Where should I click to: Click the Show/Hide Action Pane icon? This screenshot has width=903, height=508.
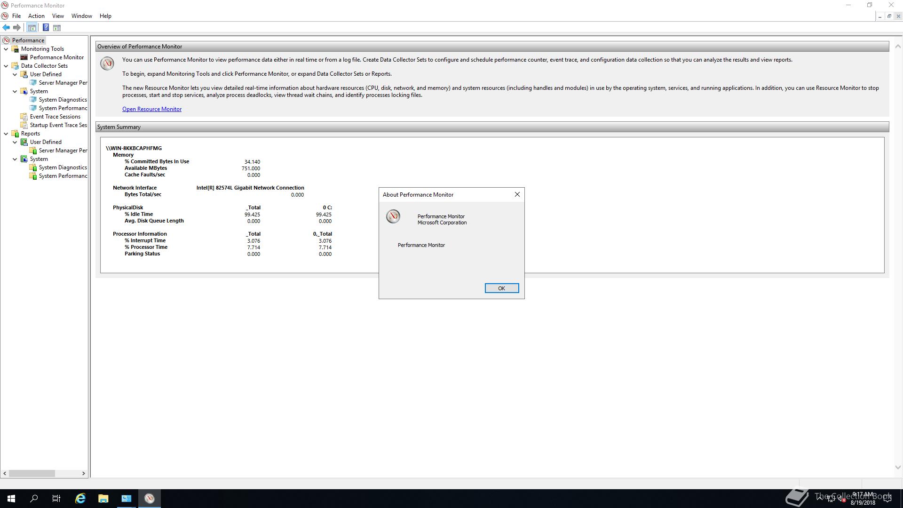(57, 28)
